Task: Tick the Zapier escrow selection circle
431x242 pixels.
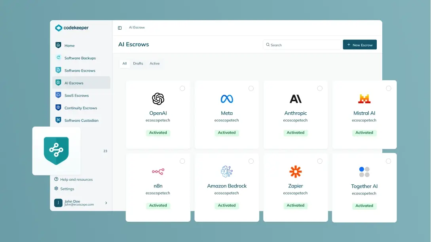Action: point(320,161)
